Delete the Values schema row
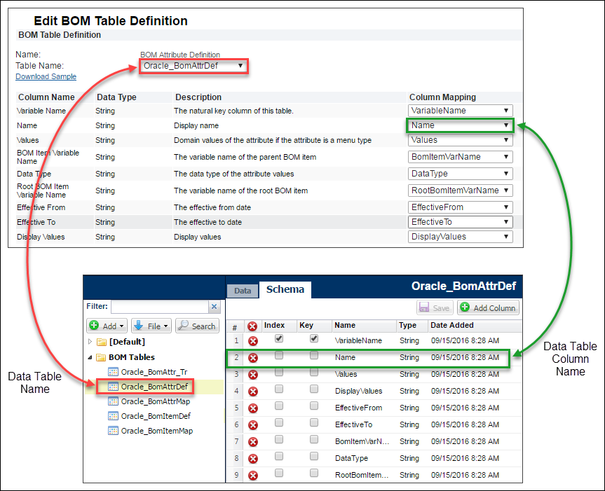Viewport: 605px width, 491px height. [x=252, y=374]
